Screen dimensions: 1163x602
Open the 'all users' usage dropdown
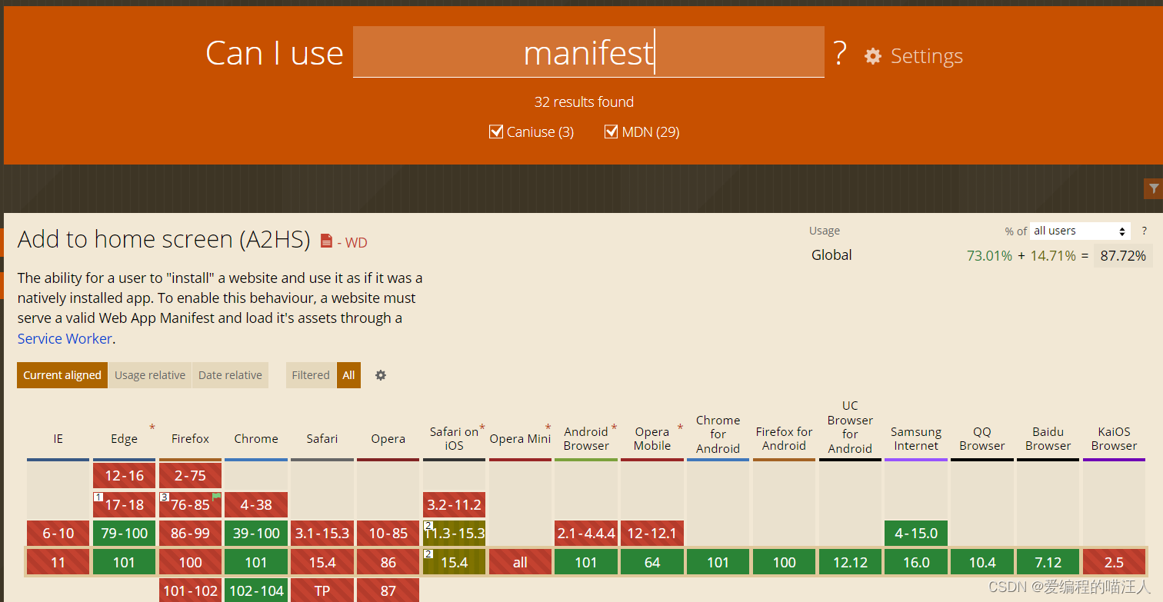pyautogui.click(x=1081, y=231)
